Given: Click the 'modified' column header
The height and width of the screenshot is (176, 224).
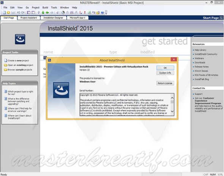Looking at the screenshot, I should point(147,52).
